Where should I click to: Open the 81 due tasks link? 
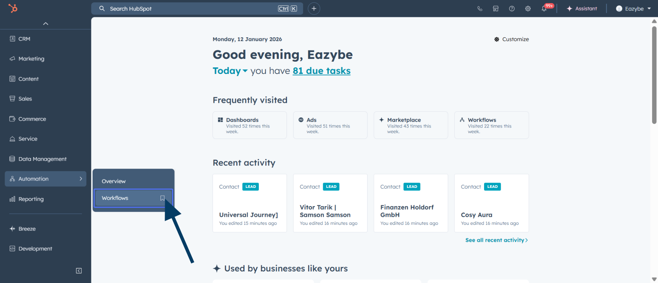click(x=322, y=71)
